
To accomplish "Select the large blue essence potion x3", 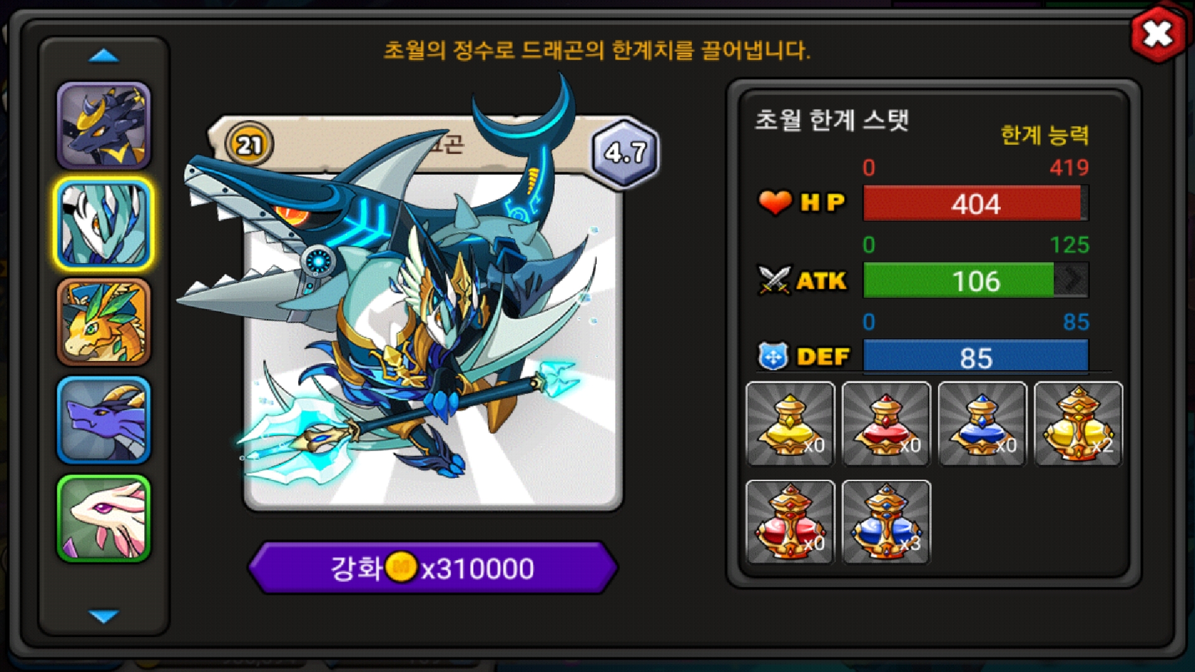I will coord(886,522).
